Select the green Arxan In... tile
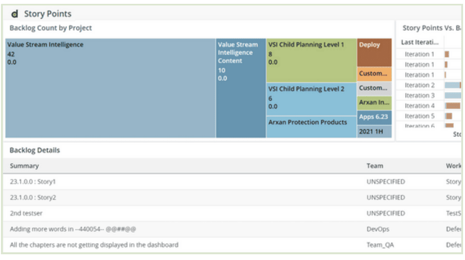465x260 pixels. [x=374, y=103]
